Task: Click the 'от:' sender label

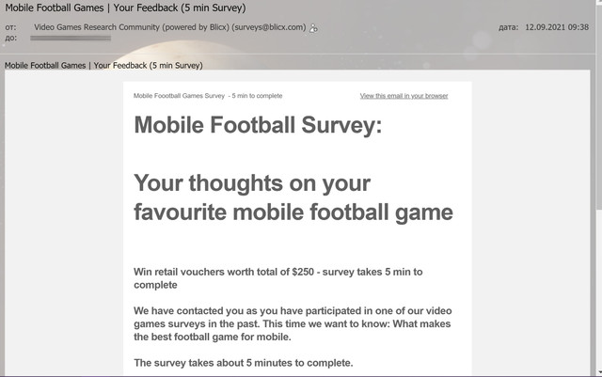Action: [x=10, y=27]
